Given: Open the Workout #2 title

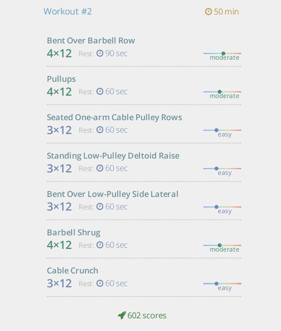Looking at the screenshot, I should tap(68, 11).
